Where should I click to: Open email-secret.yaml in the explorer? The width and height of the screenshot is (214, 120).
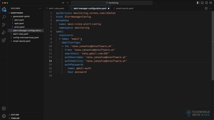coord(22,41)
